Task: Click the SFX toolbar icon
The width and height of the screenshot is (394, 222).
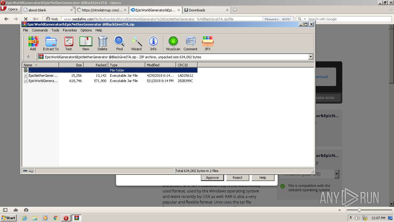Action: click(x=208, y=43)
